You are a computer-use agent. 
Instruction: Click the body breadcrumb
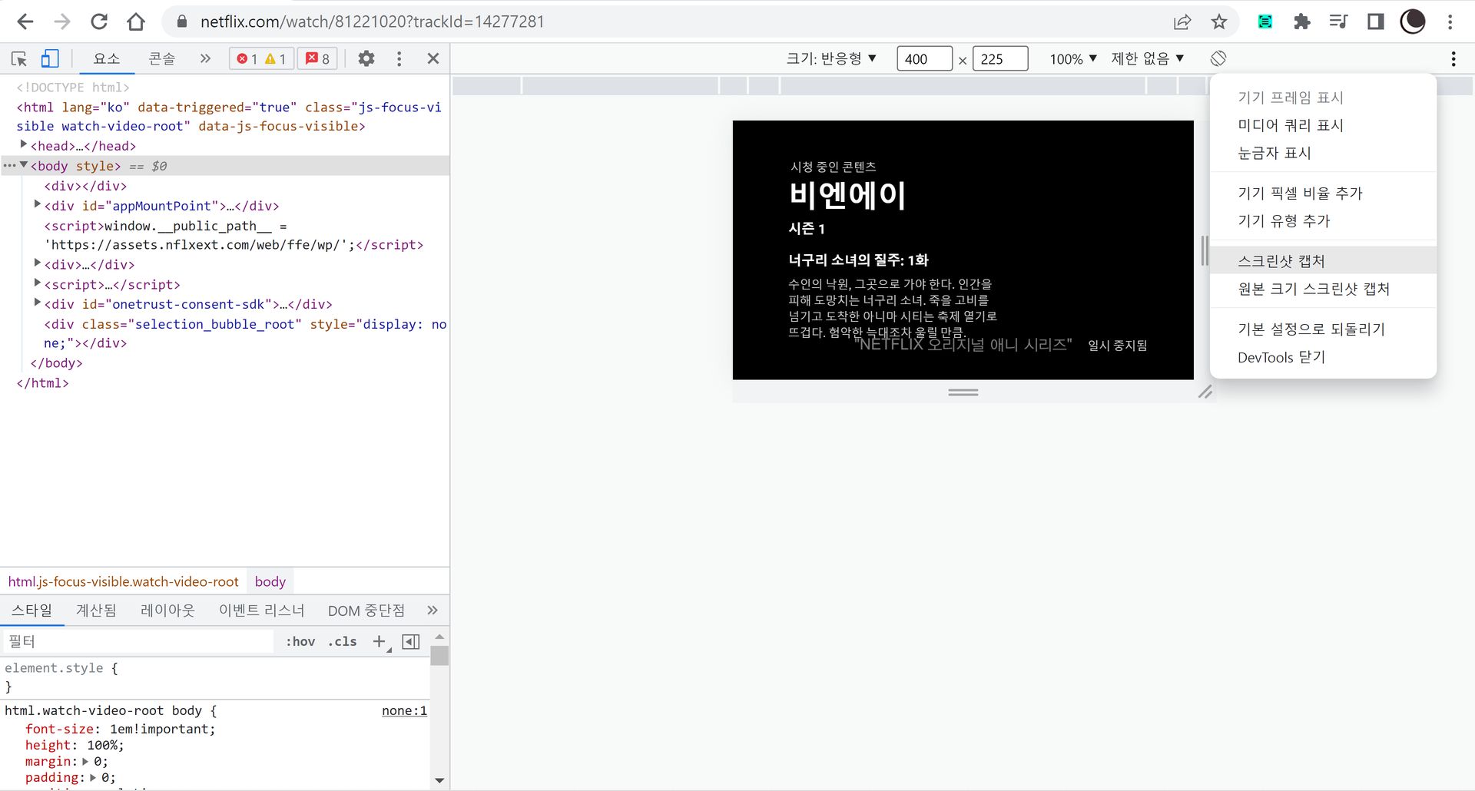[x=270, y=581]
